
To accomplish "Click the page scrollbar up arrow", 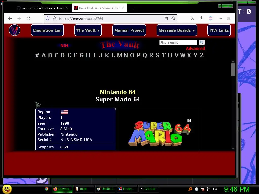I will click(x=233, y=61).
